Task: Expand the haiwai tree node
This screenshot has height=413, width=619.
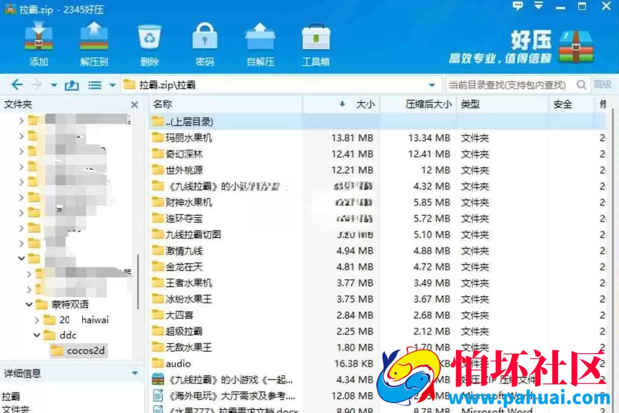Action: [37, 320]
